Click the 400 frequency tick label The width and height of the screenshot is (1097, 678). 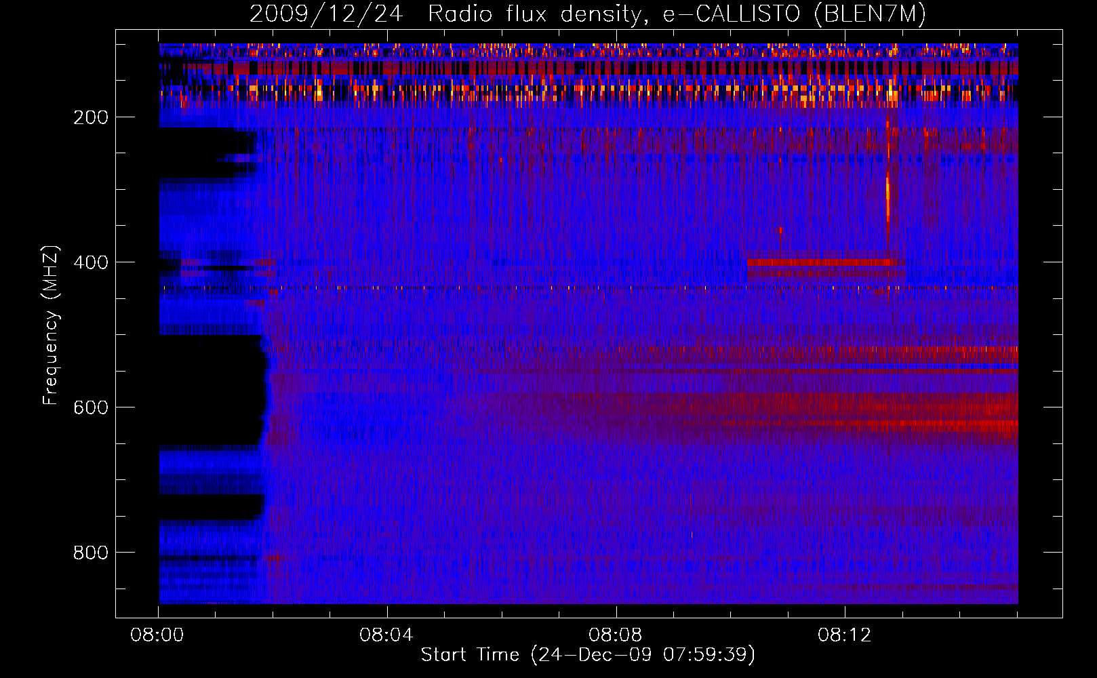(x=91, y=262)
